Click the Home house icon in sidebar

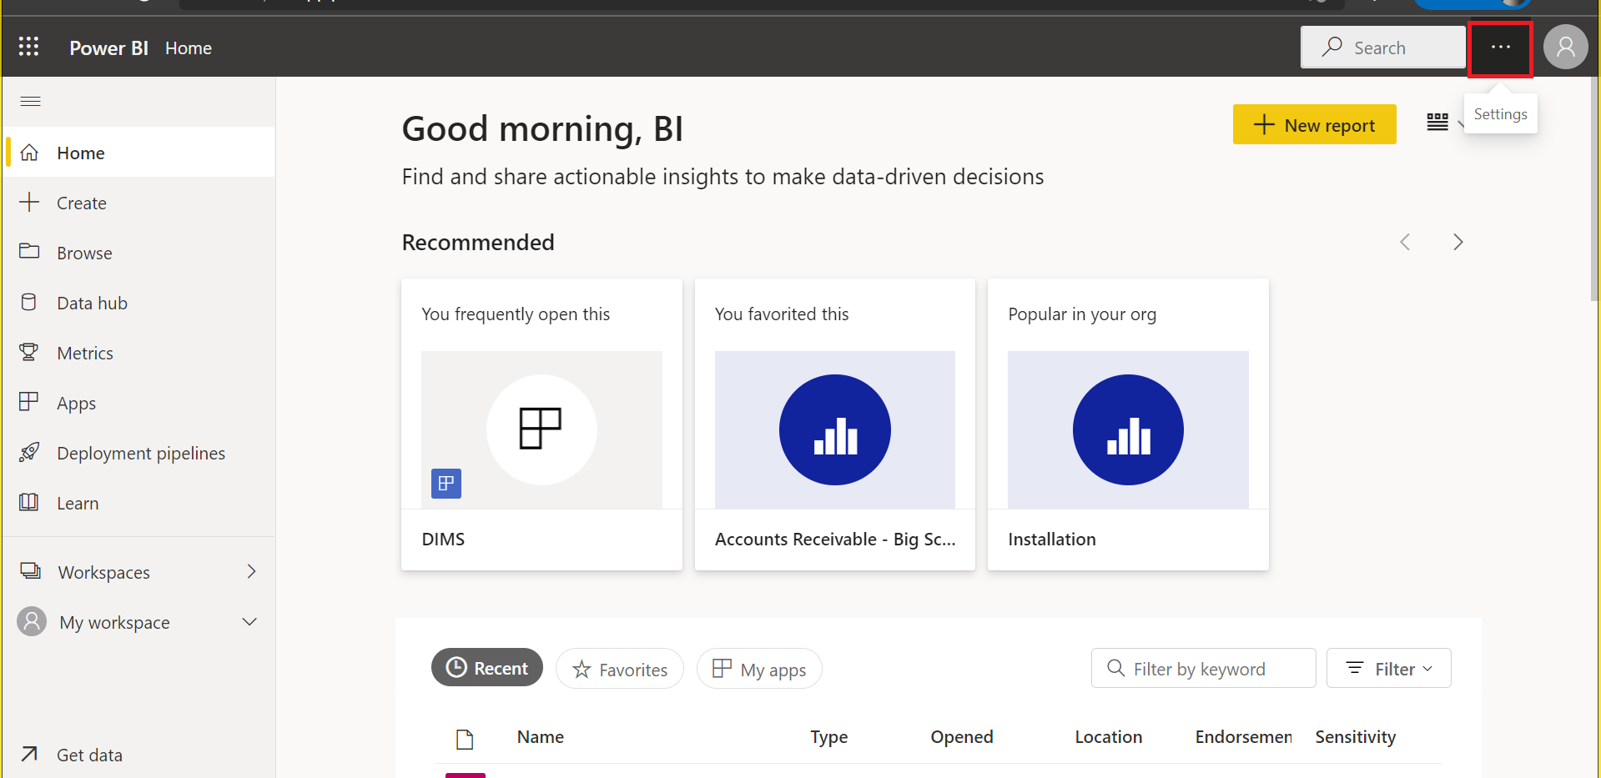point(29,153)
